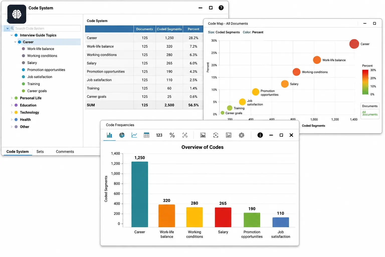Screen dimensions: 385x257
Task: Click the red Salary bar in the chart
Action: point(223,217)
